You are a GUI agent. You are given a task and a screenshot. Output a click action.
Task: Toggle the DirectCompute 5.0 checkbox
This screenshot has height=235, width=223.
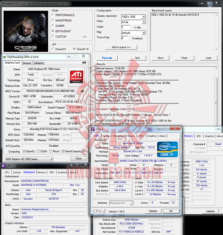click(x=63, y=151)
